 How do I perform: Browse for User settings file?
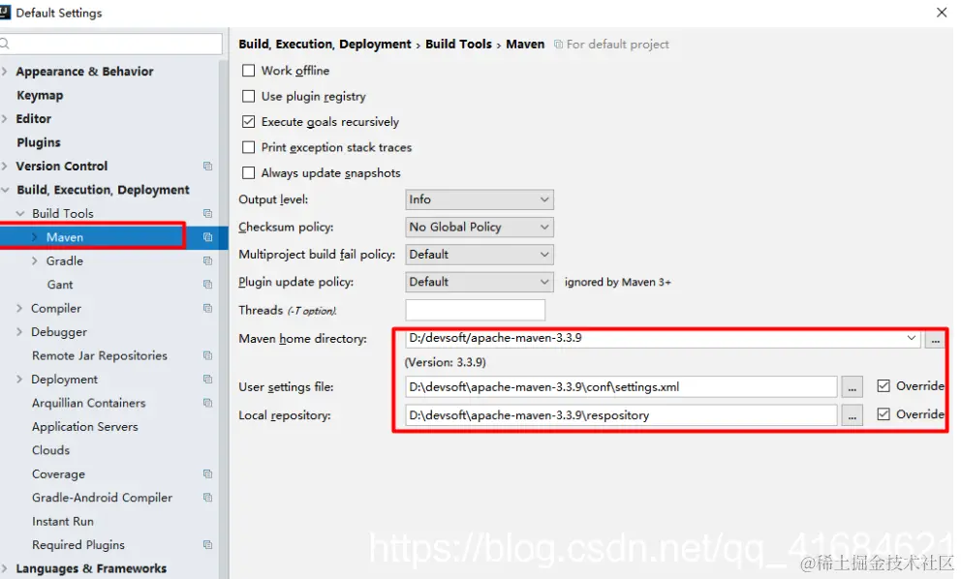852,387
